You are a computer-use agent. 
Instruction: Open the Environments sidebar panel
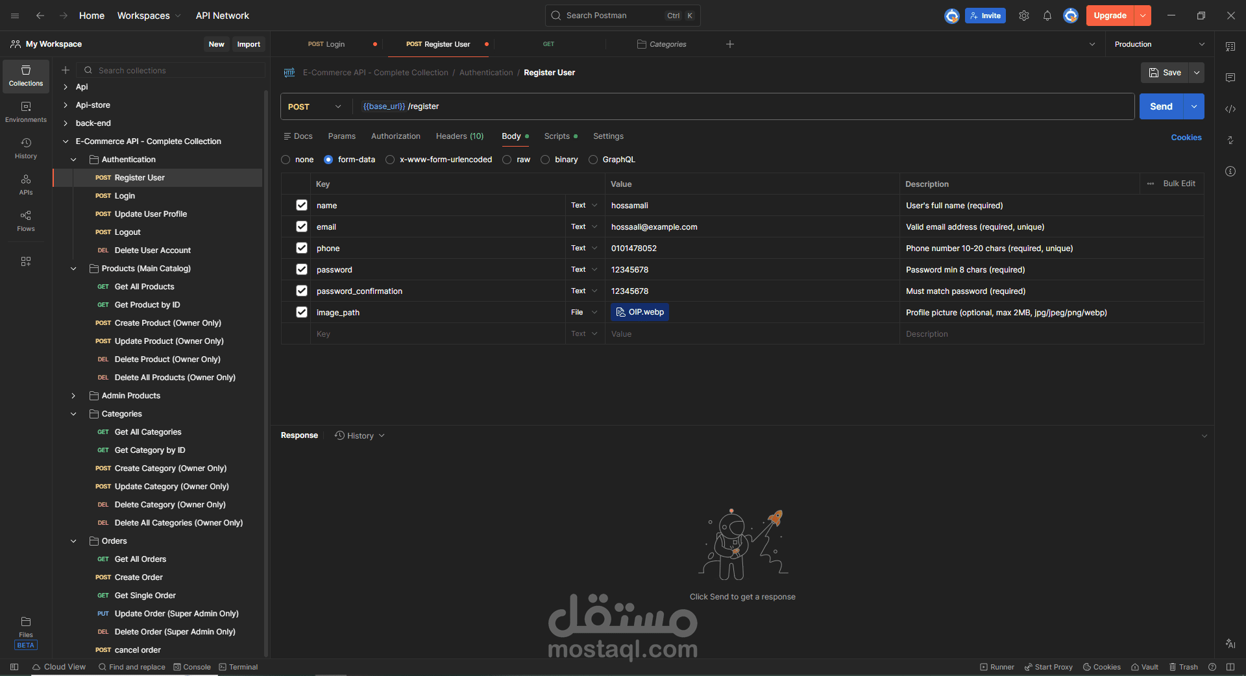26,112
